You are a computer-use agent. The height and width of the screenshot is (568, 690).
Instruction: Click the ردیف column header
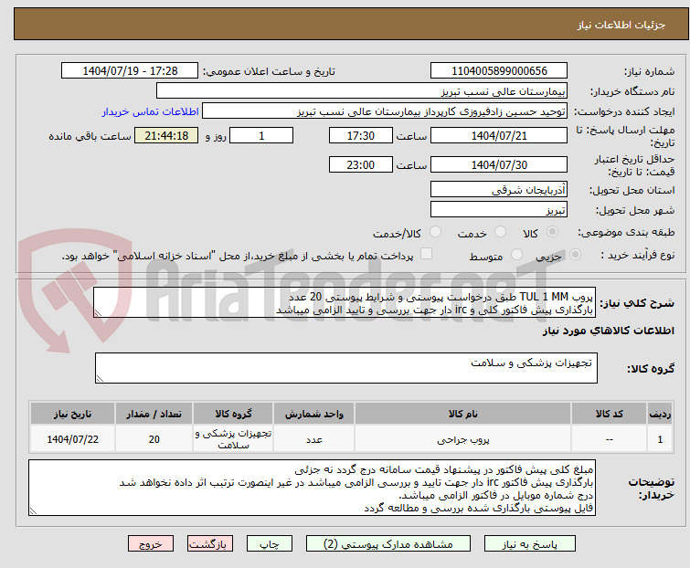660,414
